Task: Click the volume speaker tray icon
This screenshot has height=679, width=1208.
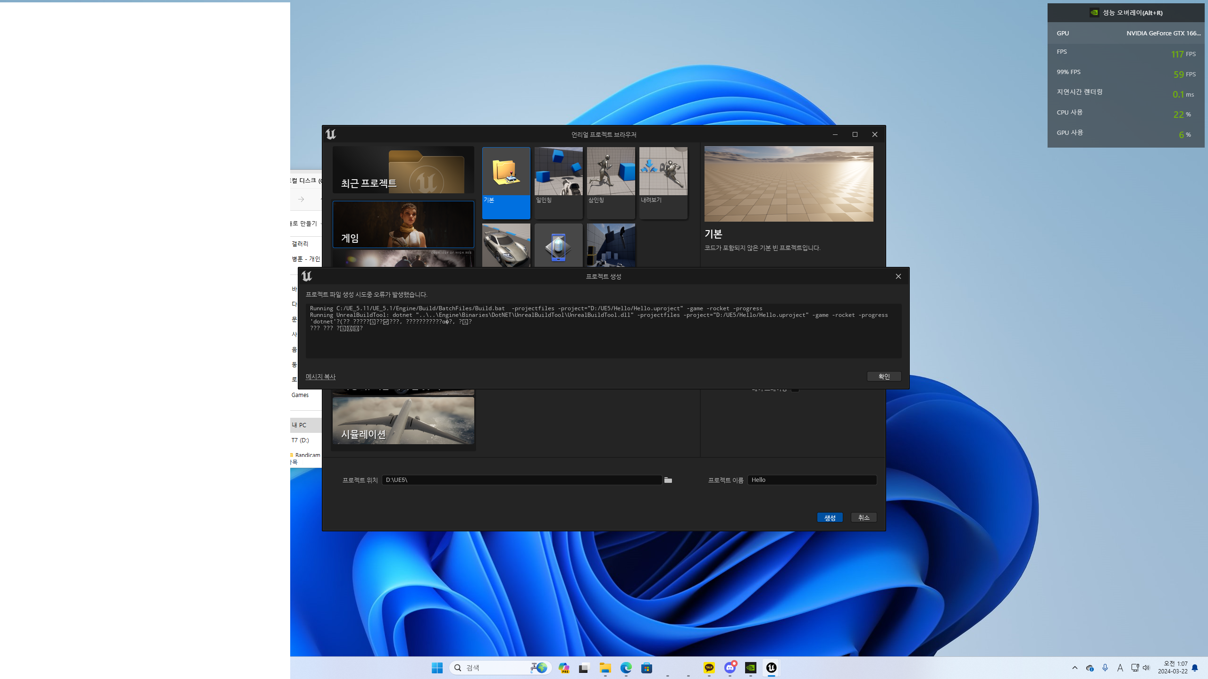Action: click(x=1146, y=668)
